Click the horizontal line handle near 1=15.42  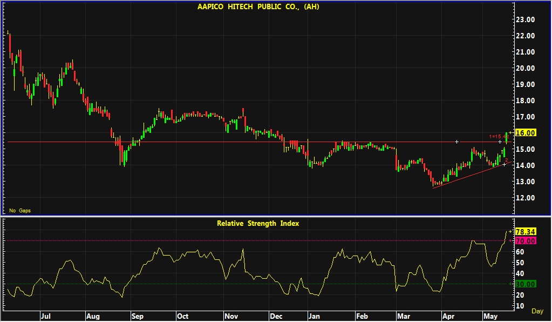point(500,142)
